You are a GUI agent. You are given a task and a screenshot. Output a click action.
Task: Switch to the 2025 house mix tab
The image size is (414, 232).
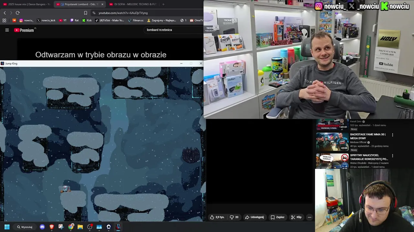tap(27, 4)
